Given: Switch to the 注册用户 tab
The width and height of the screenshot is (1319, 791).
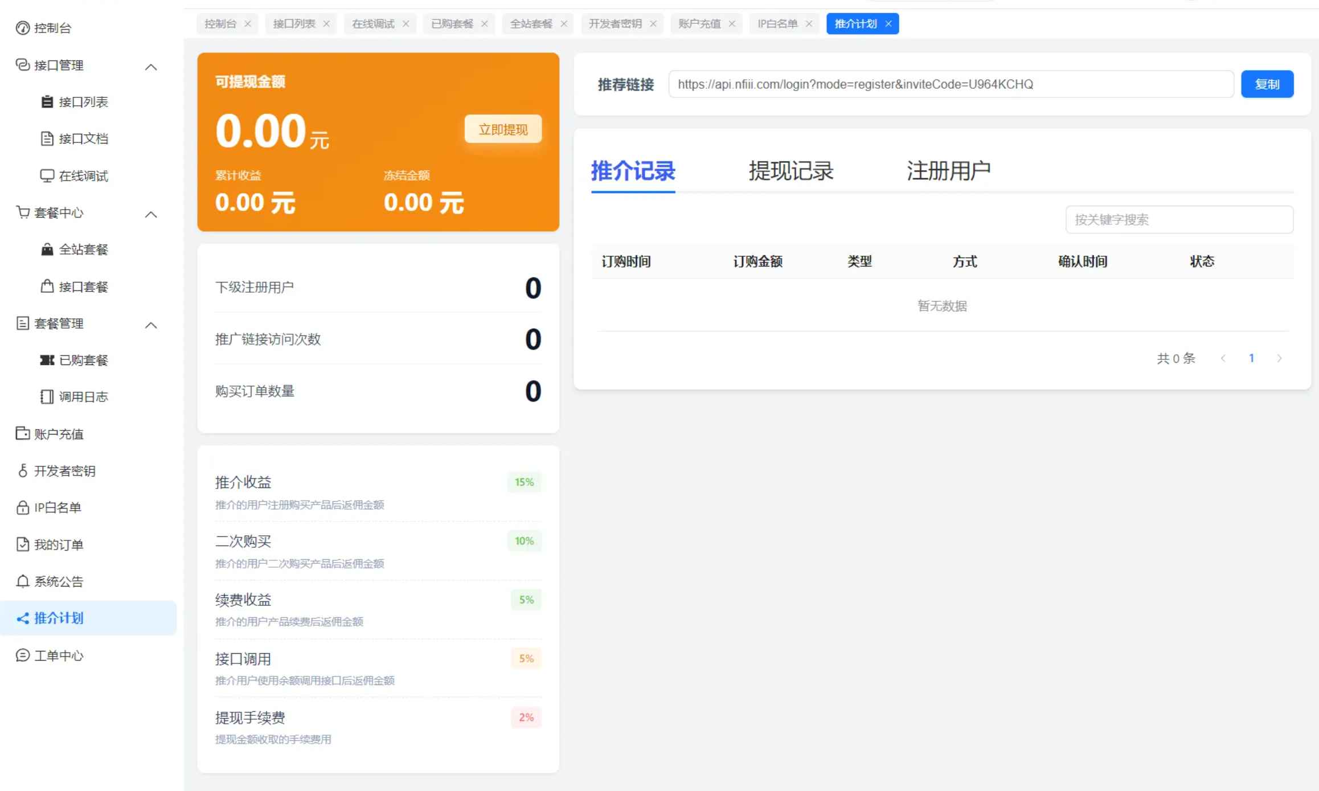Looking at the screenshot, I should (x=947, y=170).
